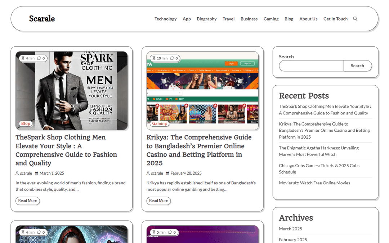Open the bottom-left witch post image thumbnail
The image size is (389, 243).
point(71,234)
